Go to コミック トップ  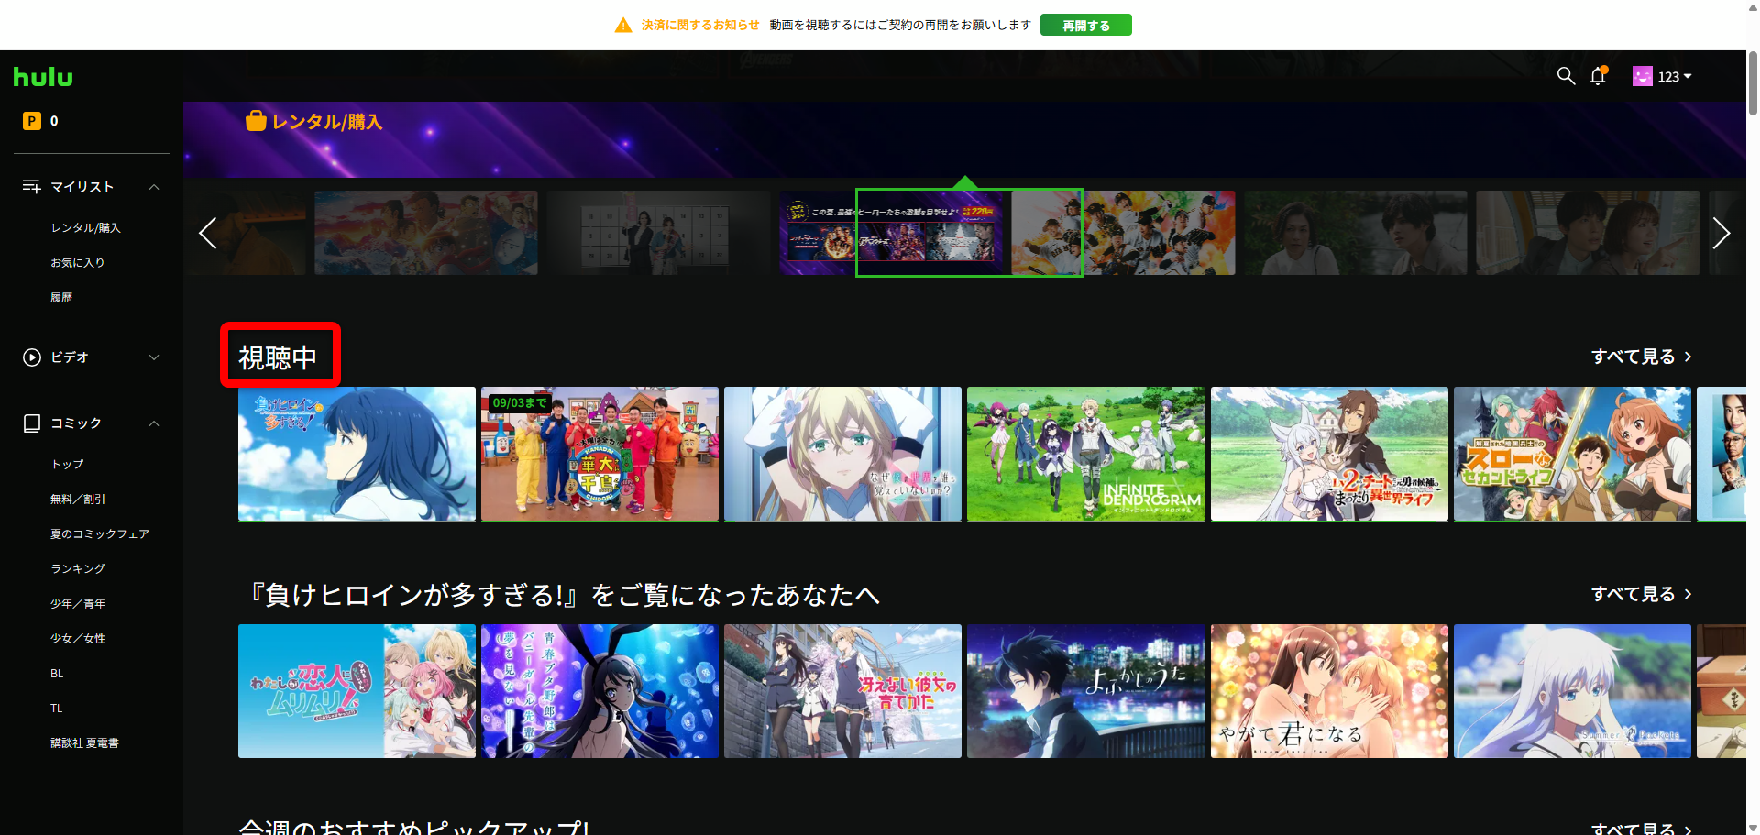pos(67,465)
